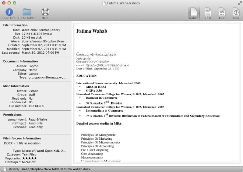Click the 'Date of Birth: September 29, 1987' line
This screenshot has height=172, width=243.
(x=98, y=69)
